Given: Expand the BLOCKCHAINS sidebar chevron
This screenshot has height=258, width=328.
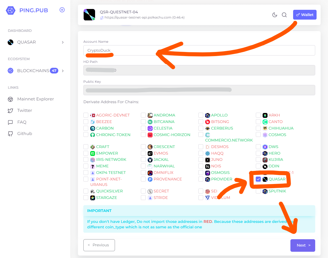Looking at the screenshot, I should 63,71.
